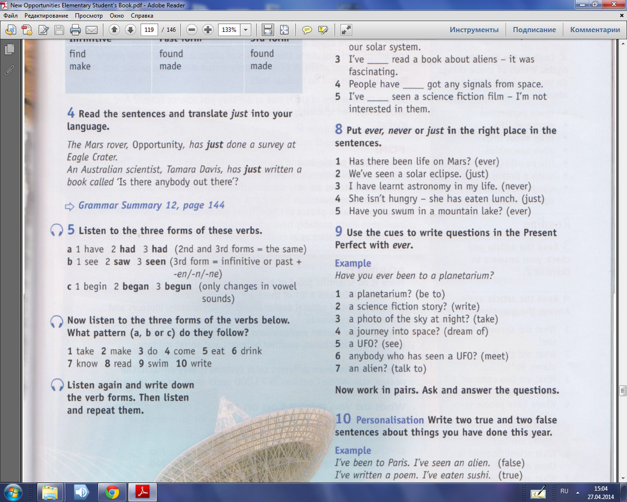Open the Окно menu
The height and width of the screenshot is (502, 627).
click(x=117, y=16)
